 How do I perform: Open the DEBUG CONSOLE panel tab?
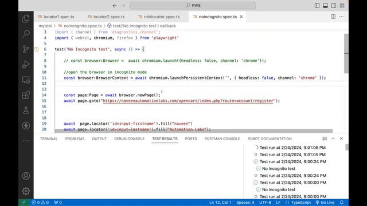(x=129, y=138)
